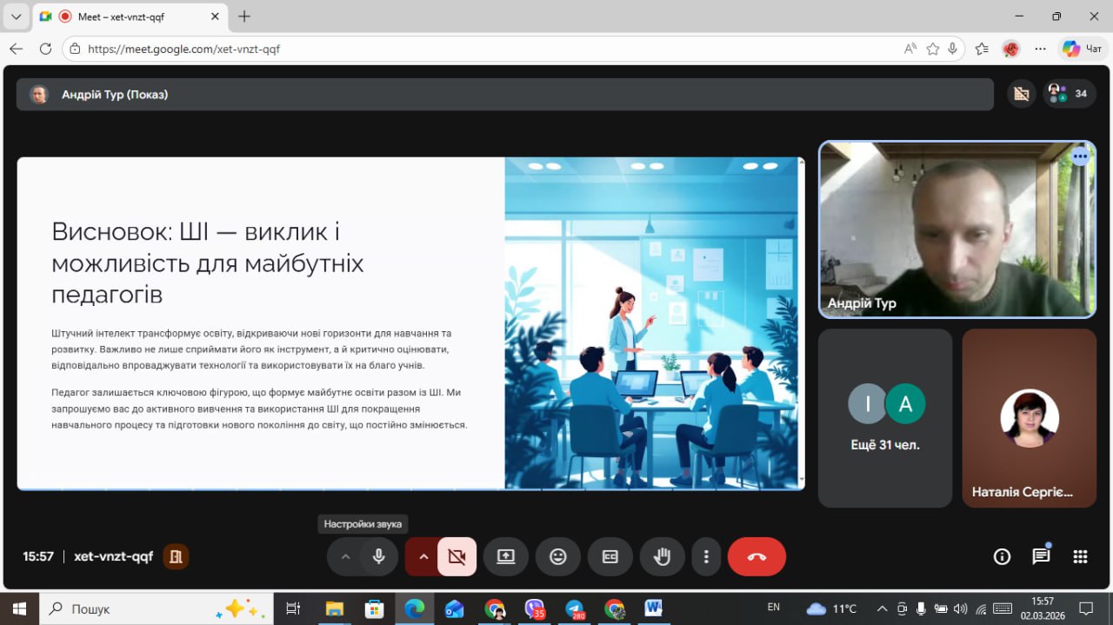Click the 'Ещё 31 чел.' participants tile
This screenshot has height=625, width=1113.
click(x=884, y=418)
